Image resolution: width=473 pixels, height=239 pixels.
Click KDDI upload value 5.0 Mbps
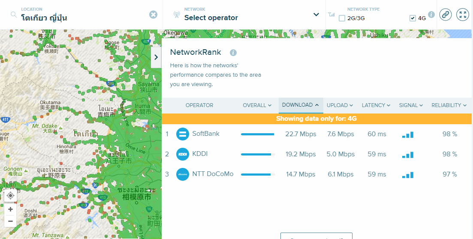[x=340, y=154]
